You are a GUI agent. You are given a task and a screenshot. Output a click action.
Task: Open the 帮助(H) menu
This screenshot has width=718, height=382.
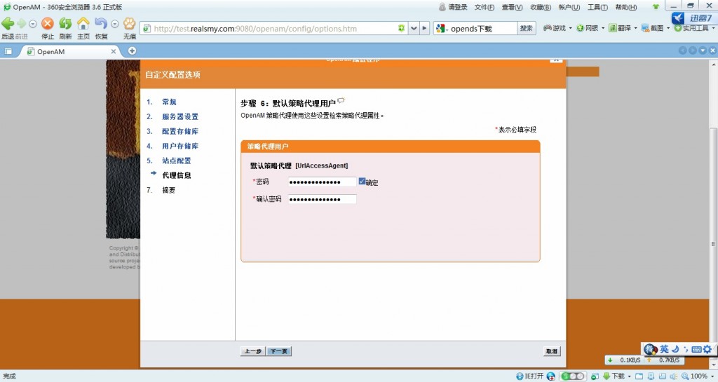point(626,7)
